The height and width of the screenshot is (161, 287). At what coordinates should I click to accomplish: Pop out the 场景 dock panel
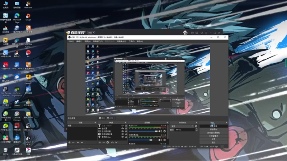coord(95,122)
